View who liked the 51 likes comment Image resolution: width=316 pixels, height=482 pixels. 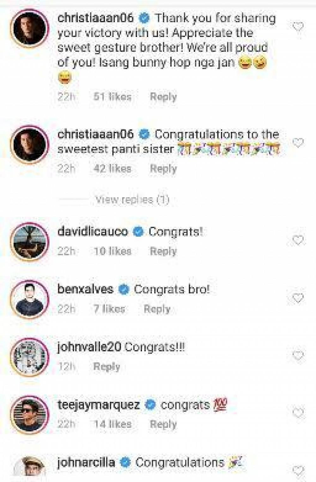coord(112,97)
